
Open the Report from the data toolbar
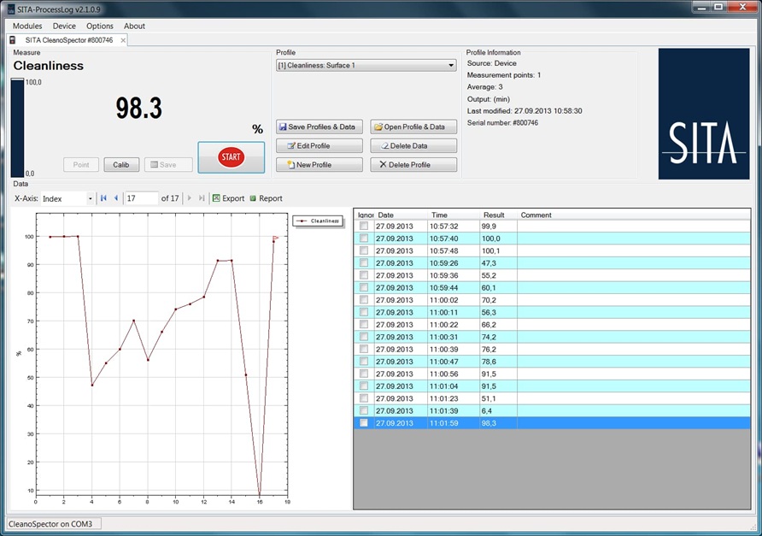point(266,198)
